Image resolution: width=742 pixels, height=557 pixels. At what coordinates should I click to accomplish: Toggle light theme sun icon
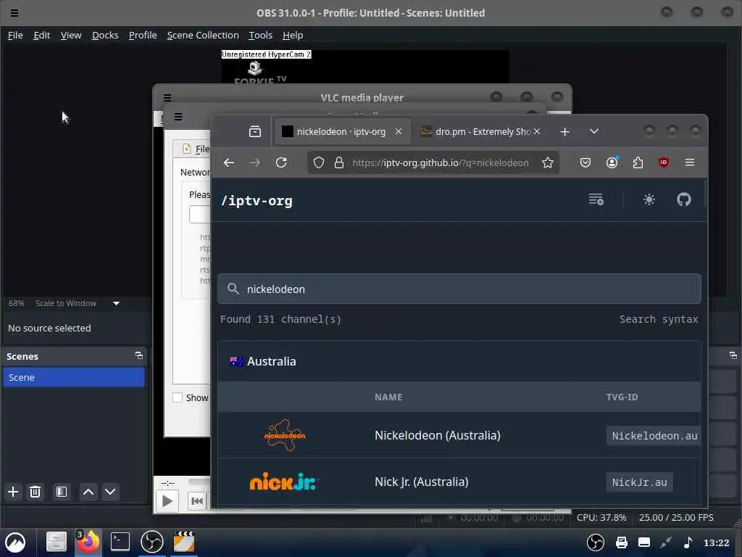point(649,199)
